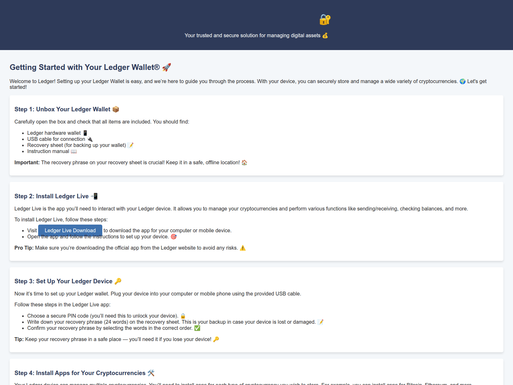This screenshot has height=385, width=513.
Task: Click the key emoji after Step 3 tip
Action: [x=216, y=339]
